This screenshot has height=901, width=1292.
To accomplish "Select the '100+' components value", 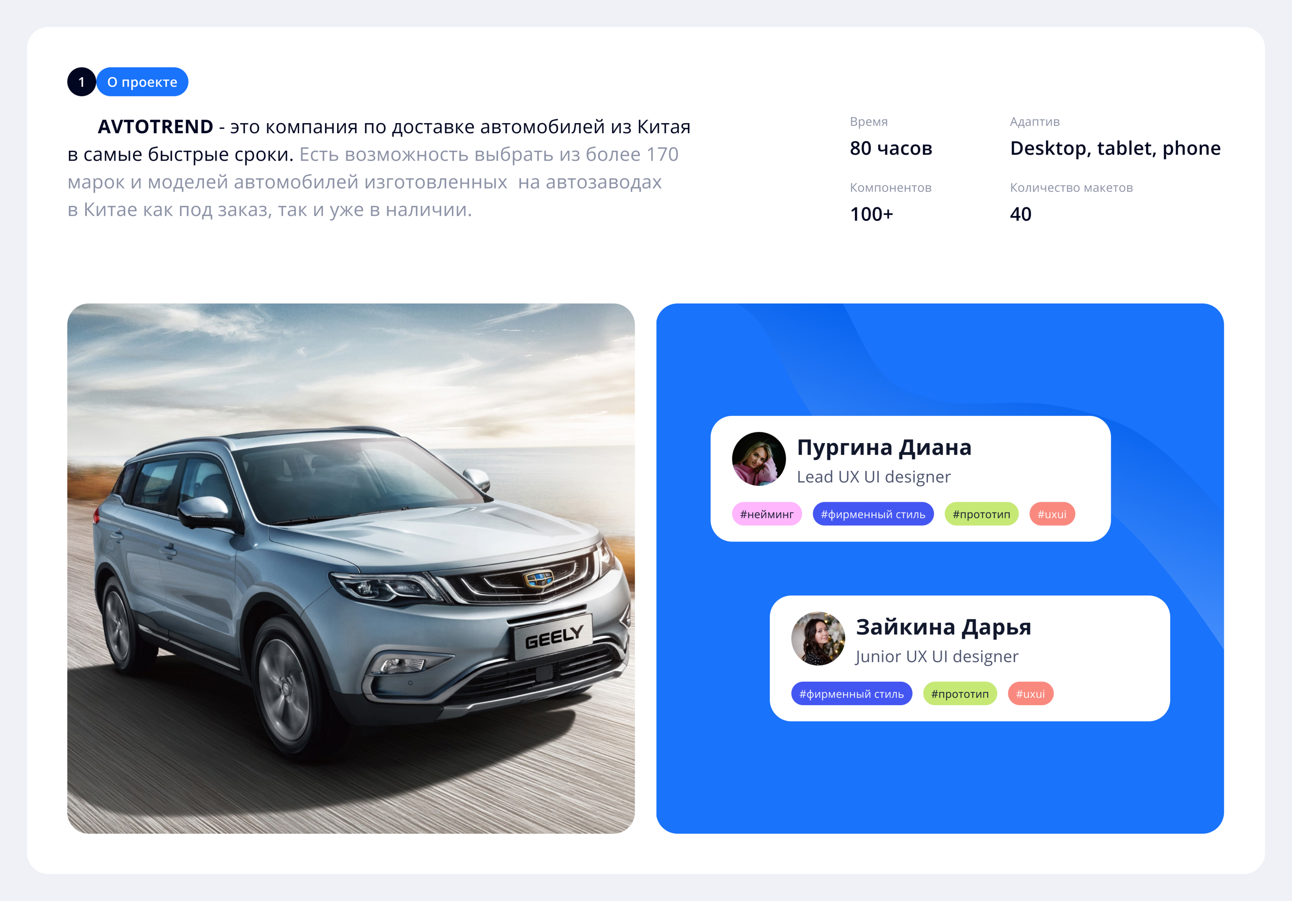I will [871, 214].
